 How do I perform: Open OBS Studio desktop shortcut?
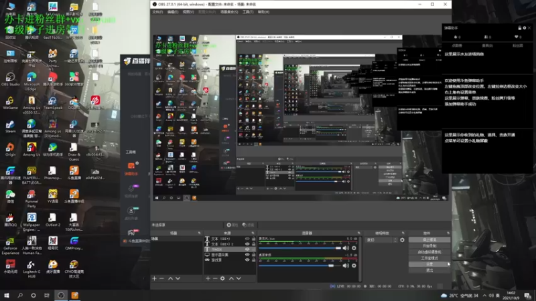pos(10,80)
